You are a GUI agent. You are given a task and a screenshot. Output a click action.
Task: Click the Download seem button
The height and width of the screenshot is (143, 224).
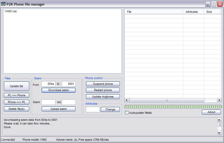59,90
